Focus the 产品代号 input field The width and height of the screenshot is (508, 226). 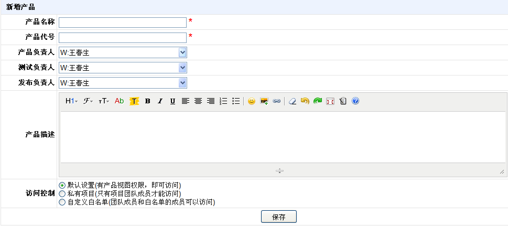coord(123,38)
